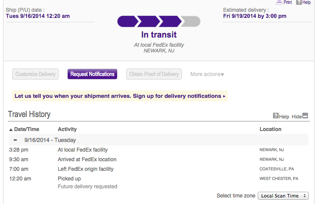Click the Date/Time sort triangle icon
This screenshot has width=318, height=204.
(11, 130)
